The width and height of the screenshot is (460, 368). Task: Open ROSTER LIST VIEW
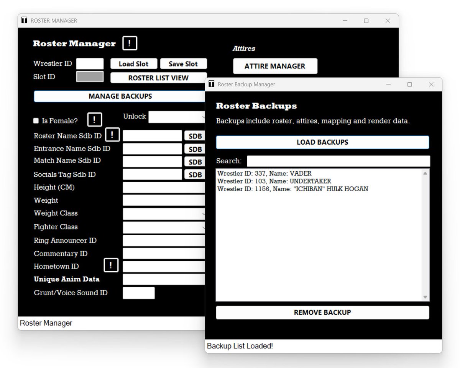pos(158,78)
